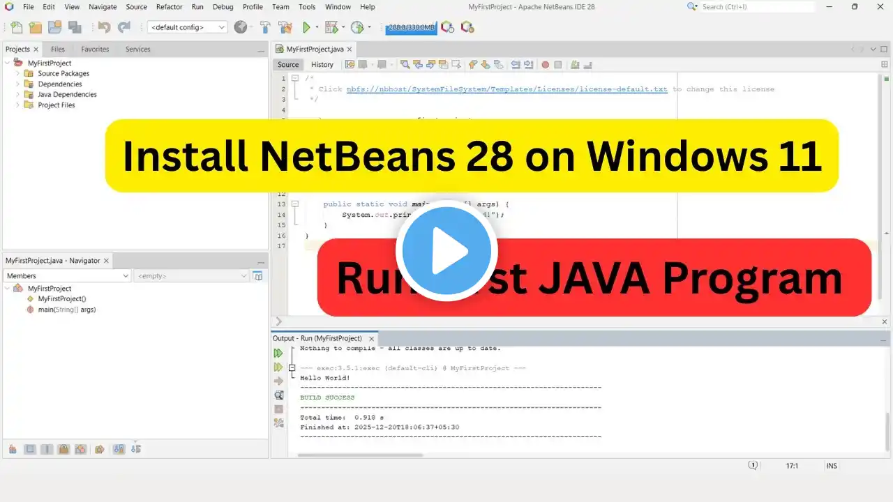The width and height of the screenshot is (893, 502).
Task: Run the project with the green play icon
Action: tap(306, 27)
